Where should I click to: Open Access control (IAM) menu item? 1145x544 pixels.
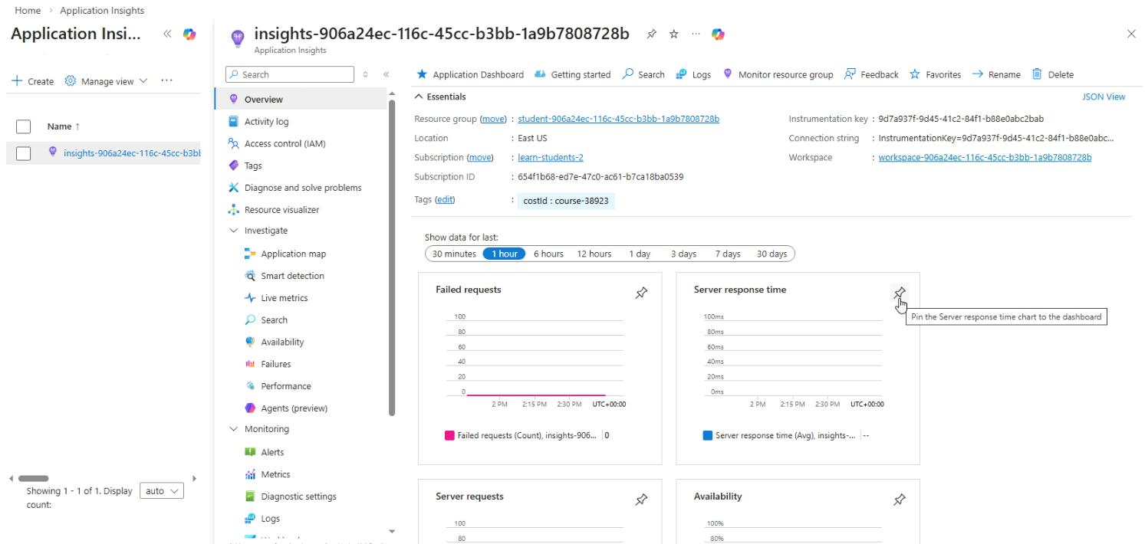click(285, 144)
